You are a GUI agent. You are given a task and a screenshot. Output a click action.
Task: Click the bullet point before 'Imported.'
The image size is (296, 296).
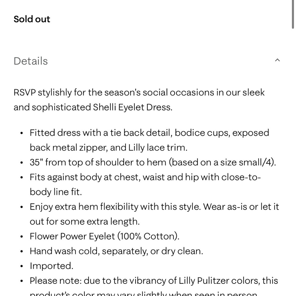click(22, 266)
